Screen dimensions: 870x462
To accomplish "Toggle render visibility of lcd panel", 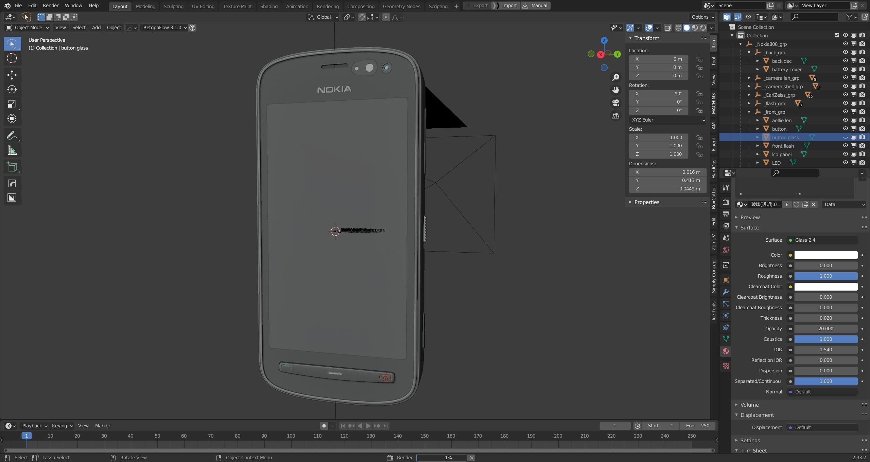I will [862, 154].
